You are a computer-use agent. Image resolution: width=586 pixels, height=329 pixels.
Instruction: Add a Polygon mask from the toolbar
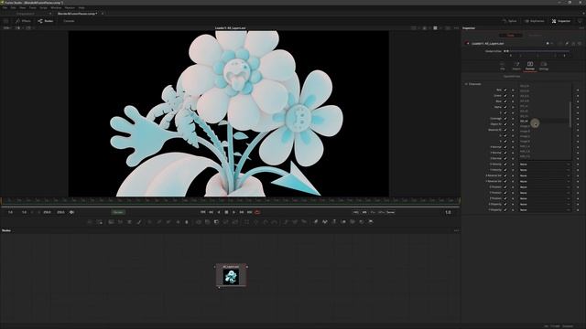(x=266, y=222)
